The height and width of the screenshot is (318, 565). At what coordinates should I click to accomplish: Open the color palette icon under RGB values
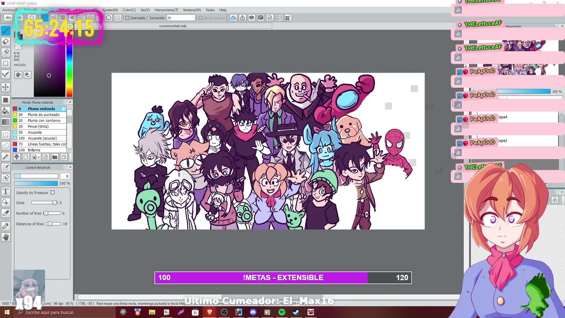coord(18,75)
